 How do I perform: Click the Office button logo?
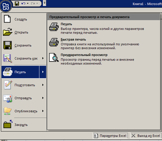6,6
